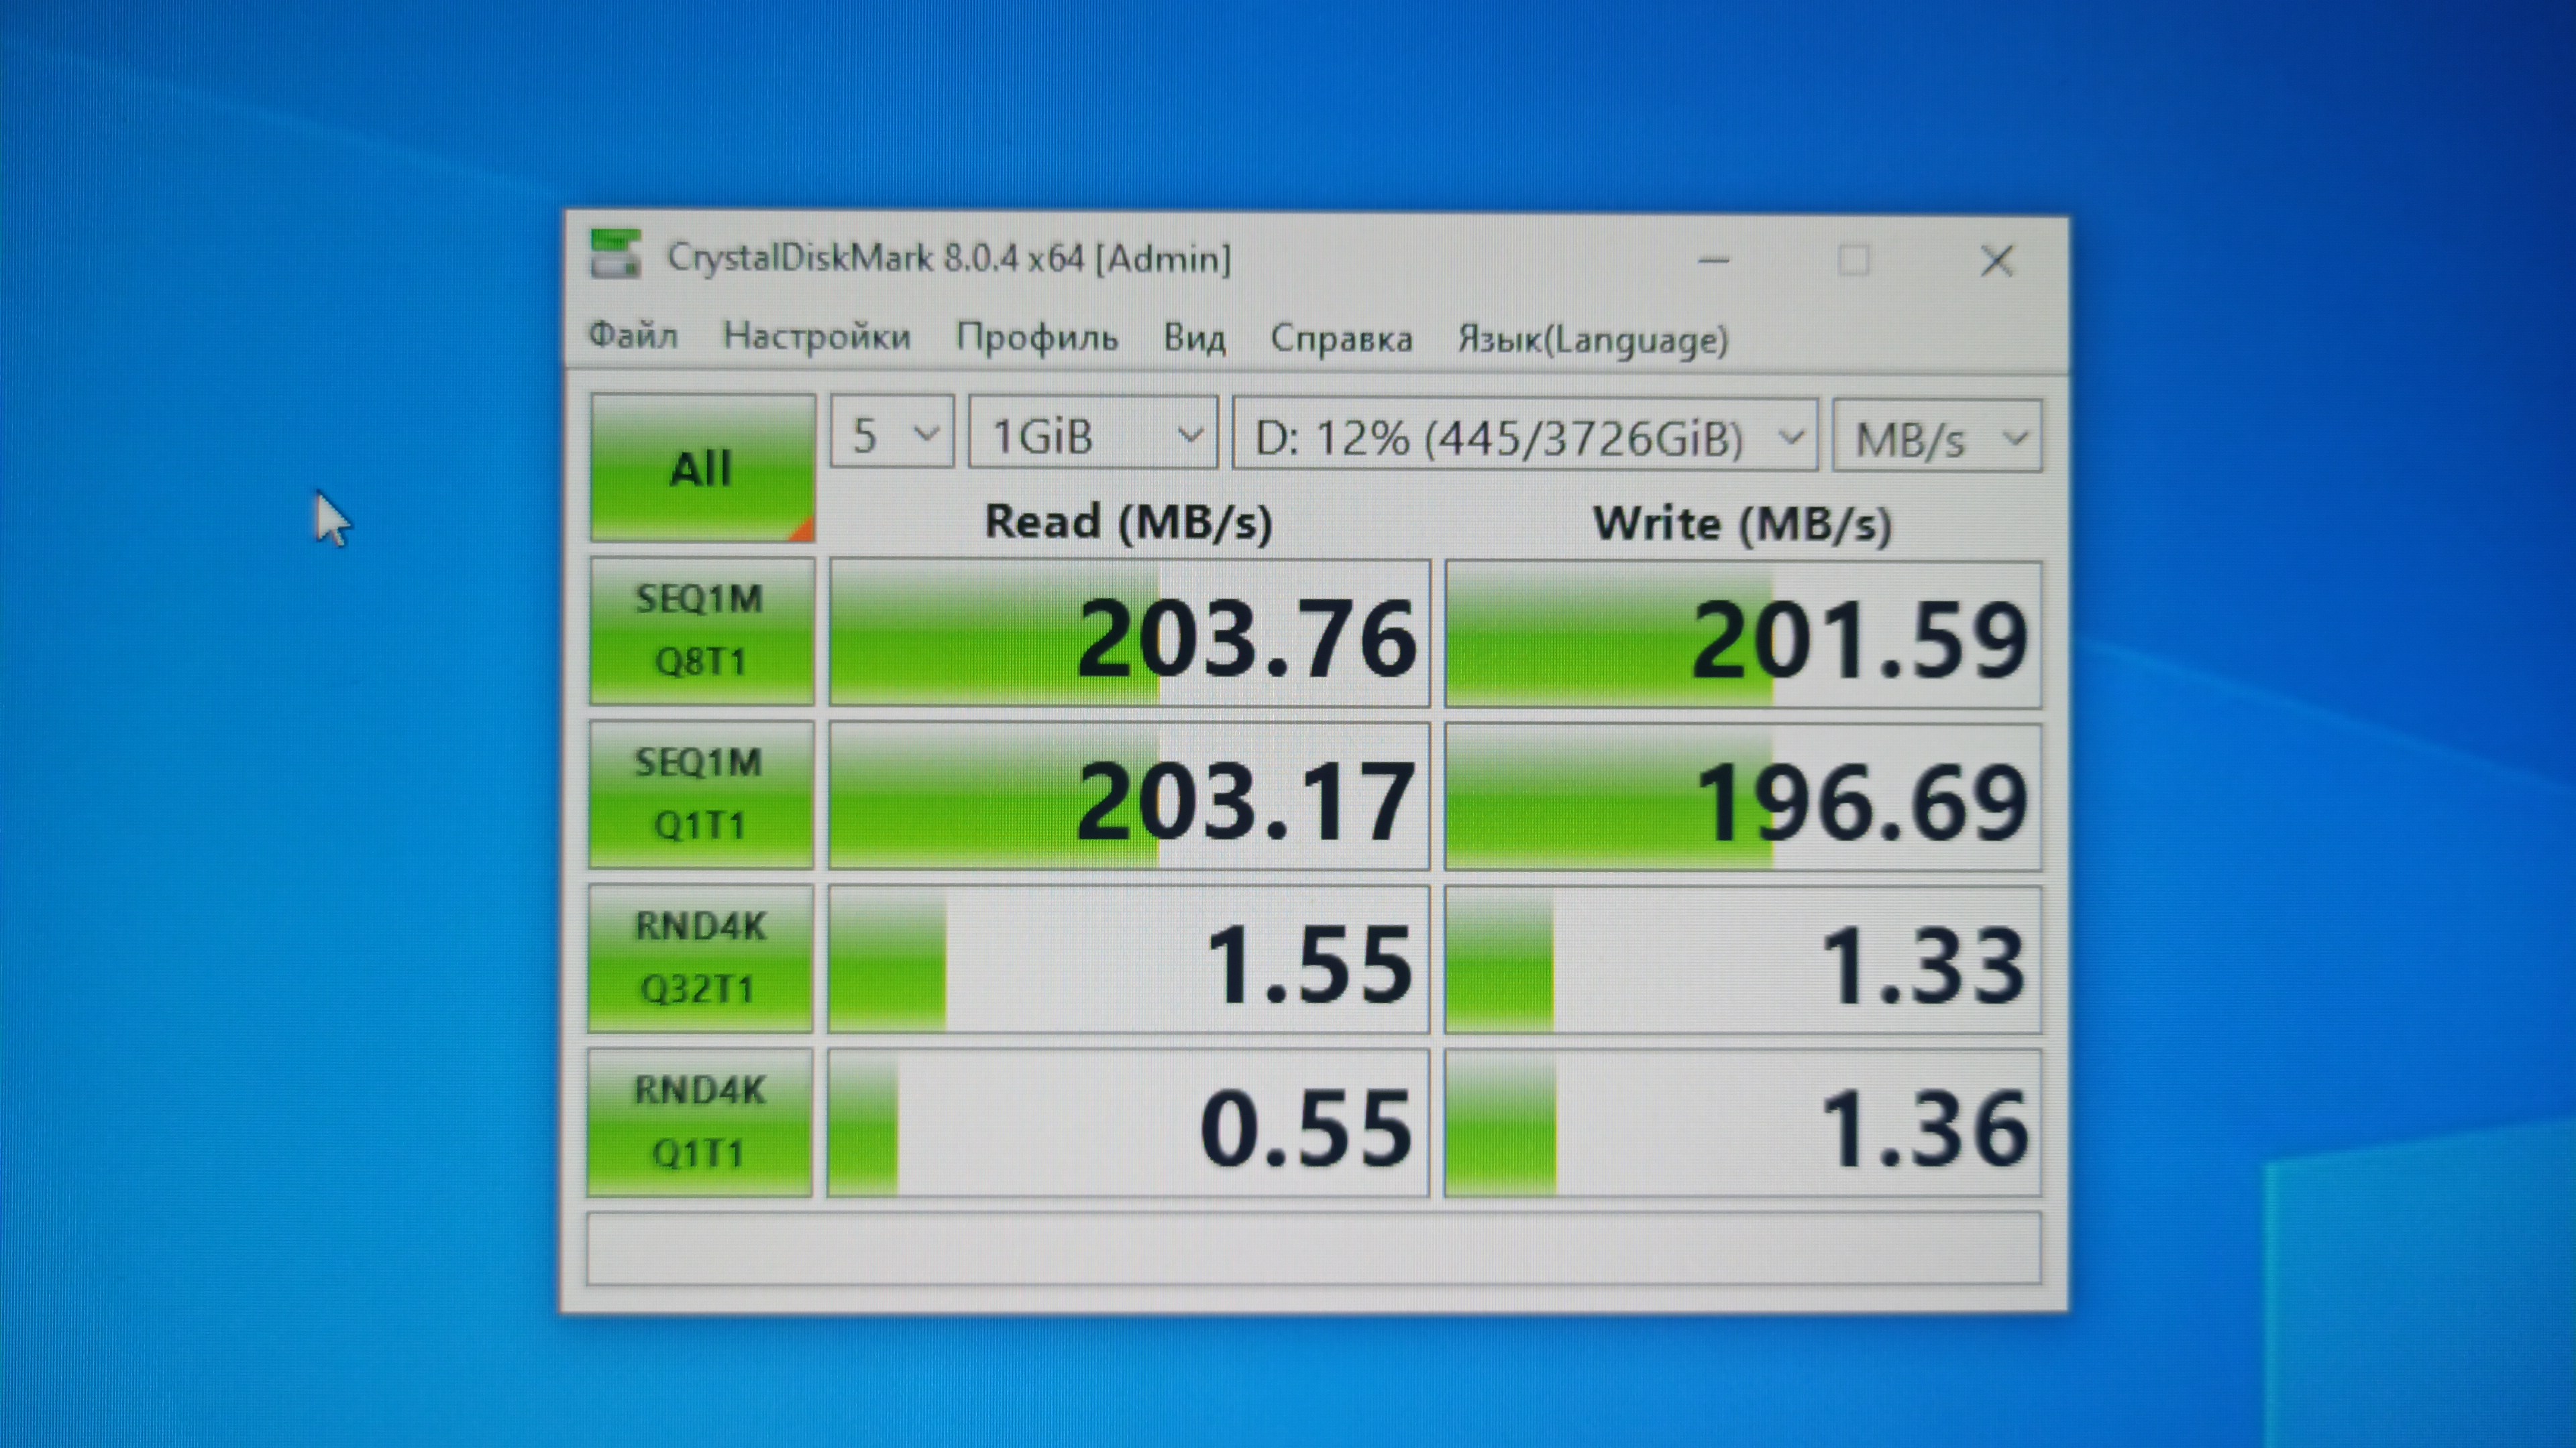Open the Настройки menu
The image size is (2576, 1448).
(817, 336)
